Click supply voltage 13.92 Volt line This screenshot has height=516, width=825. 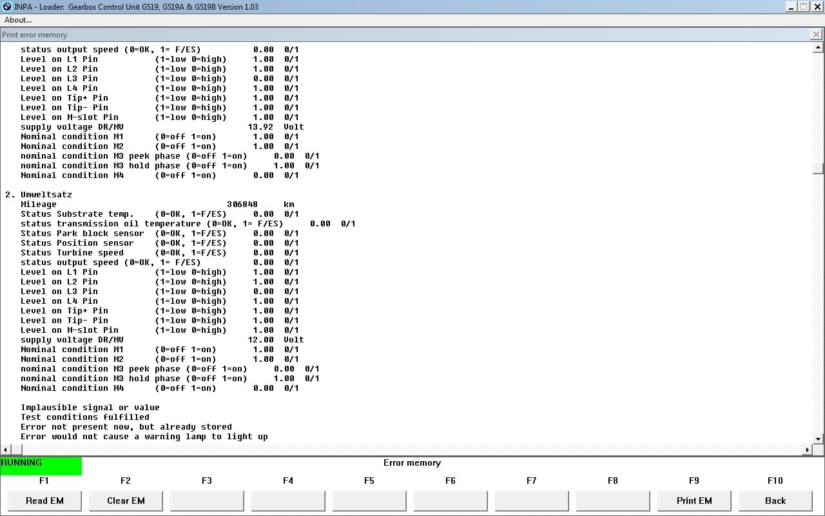click(x=162, y=126)
